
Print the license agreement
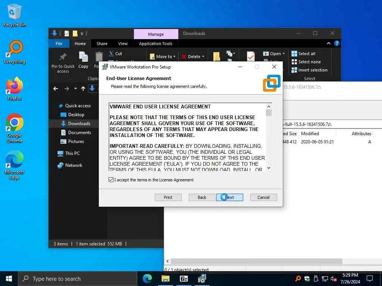tap(168, 197)
